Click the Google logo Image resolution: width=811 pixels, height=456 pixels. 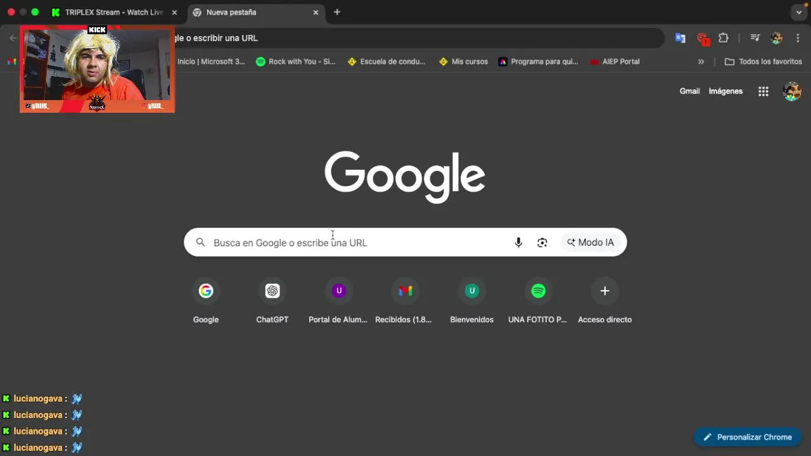(405, 177)
